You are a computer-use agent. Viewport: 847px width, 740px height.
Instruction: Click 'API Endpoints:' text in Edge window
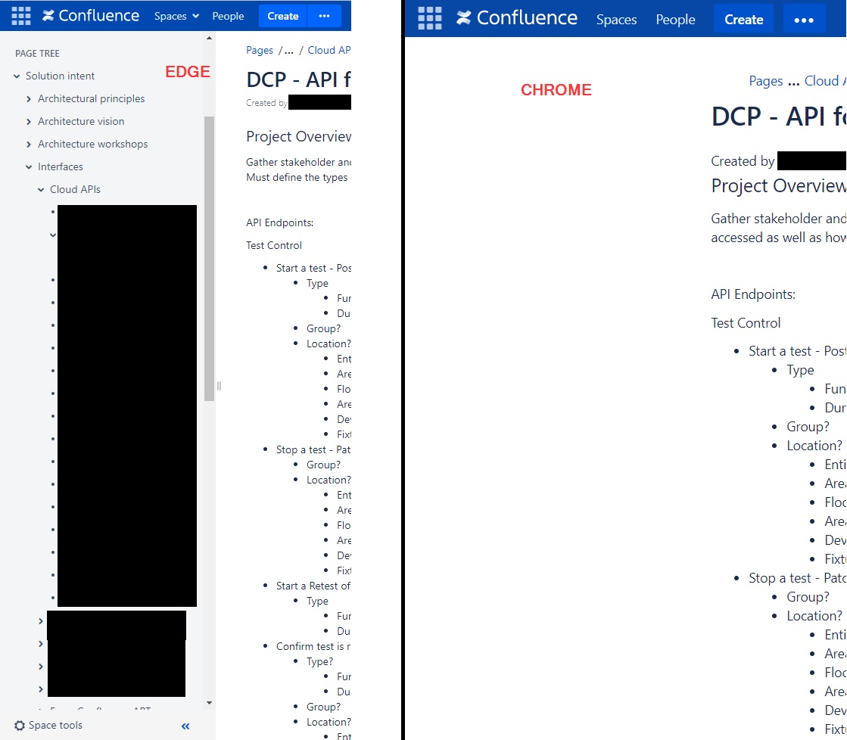[x=280, y=222]
